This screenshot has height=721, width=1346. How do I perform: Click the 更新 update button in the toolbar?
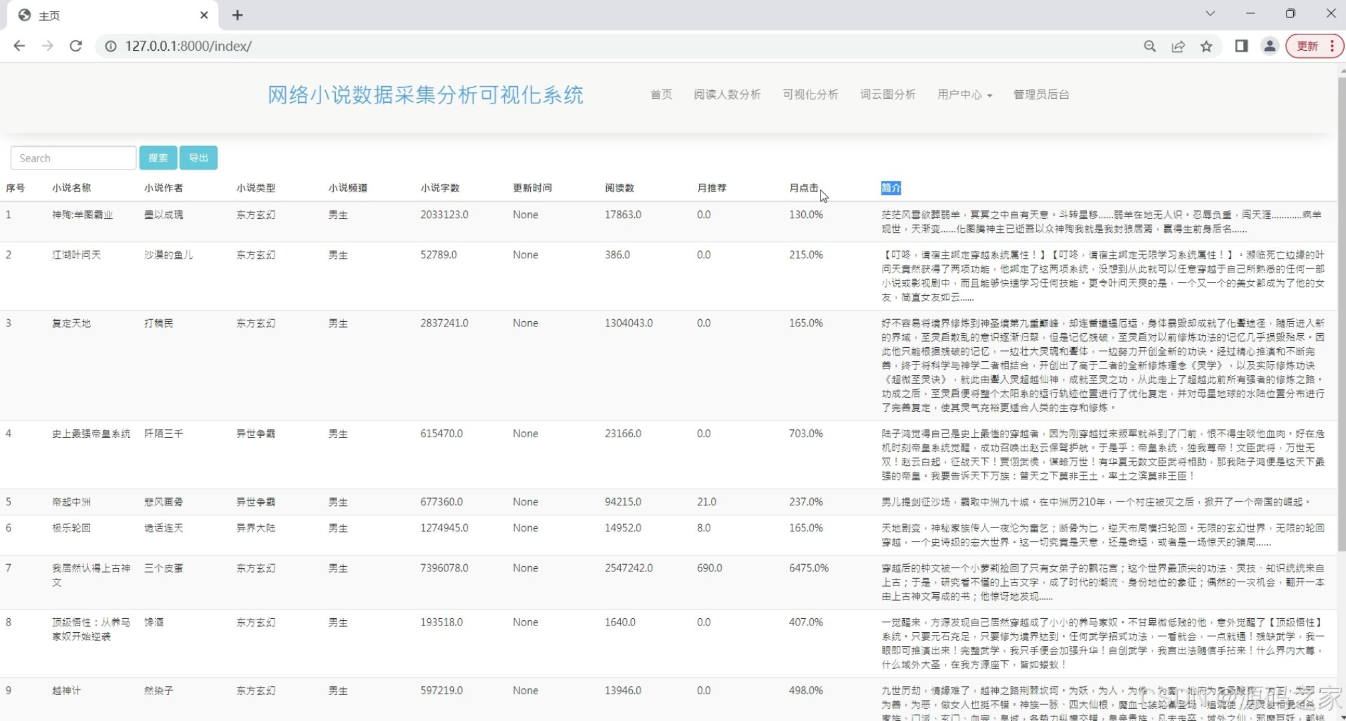(1307, 46)
